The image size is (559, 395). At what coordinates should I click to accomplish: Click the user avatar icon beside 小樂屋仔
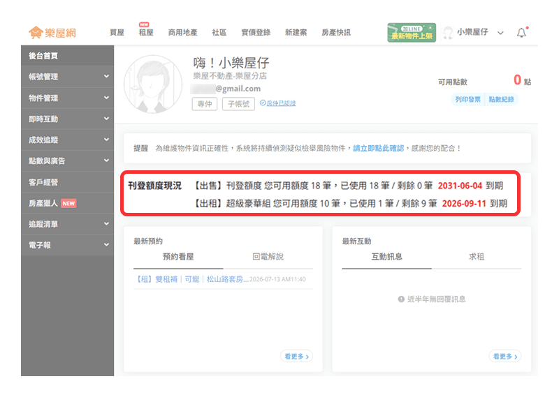[x=447, y=32]
